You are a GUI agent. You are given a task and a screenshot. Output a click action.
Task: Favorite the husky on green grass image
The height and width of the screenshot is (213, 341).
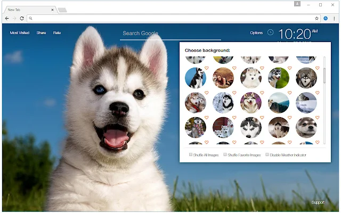click(x=290, y=68)
